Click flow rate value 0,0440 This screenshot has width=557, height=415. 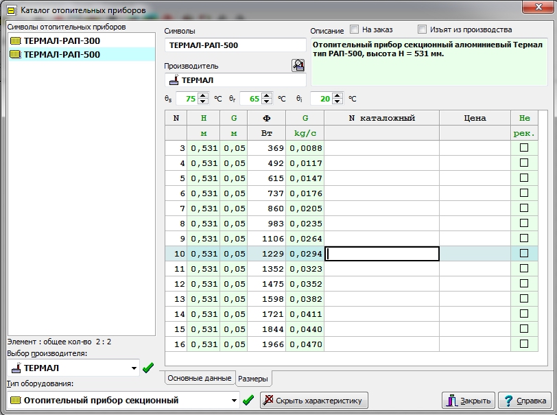point(305,329)
